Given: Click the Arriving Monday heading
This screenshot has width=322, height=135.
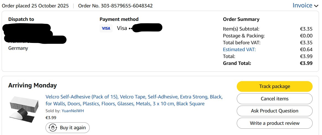Looking at the screenshot, I should point(33,85).
